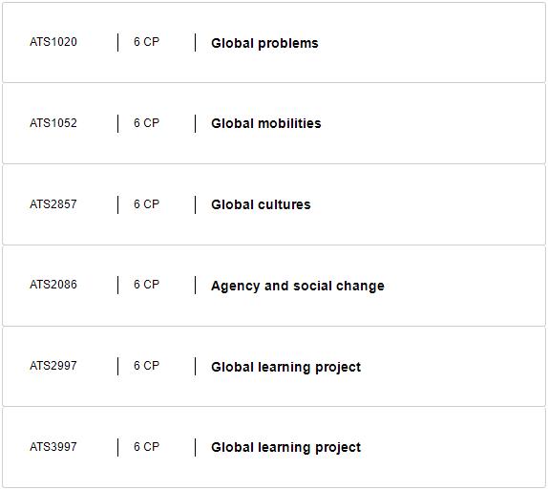Image resolution: width=548 pixels, height=490 pixels.
Task: Click unit code ATS3997
Action: (53, 447)
